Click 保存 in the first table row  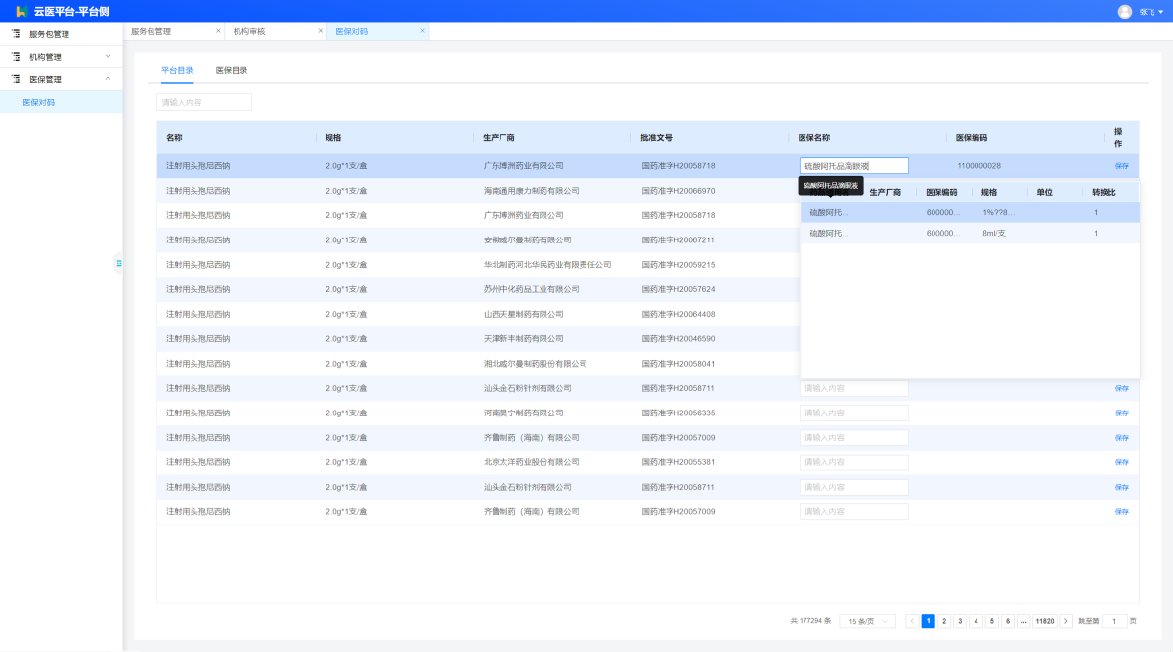(1121, 166)
